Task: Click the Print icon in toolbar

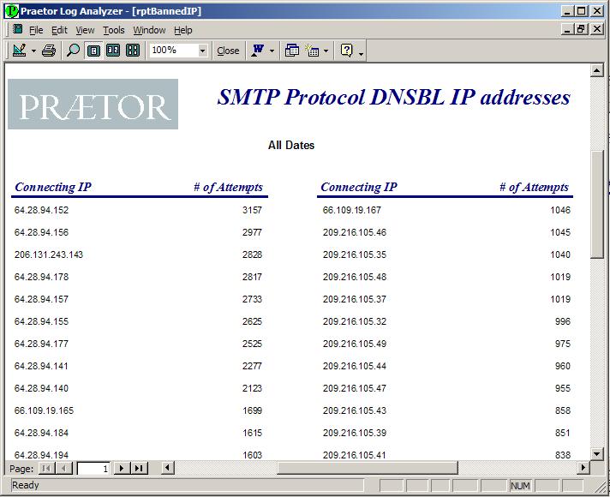Action: [49, 51]
